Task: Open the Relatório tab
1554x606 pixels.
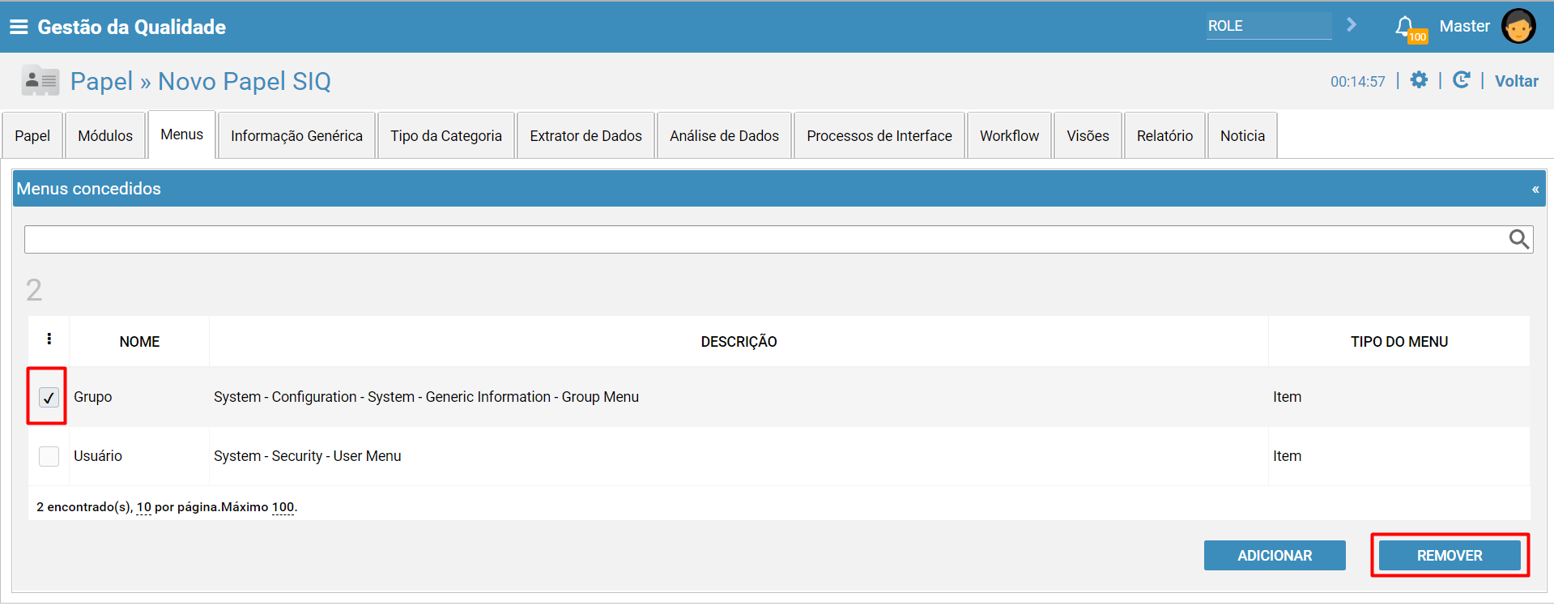Action: coord(1164,135)
